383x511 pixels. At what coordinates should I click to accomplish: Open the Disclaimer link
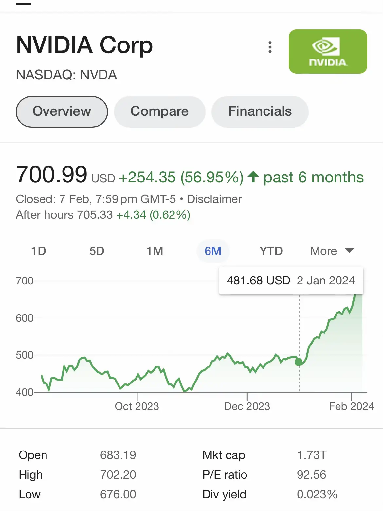pos(214,199)
